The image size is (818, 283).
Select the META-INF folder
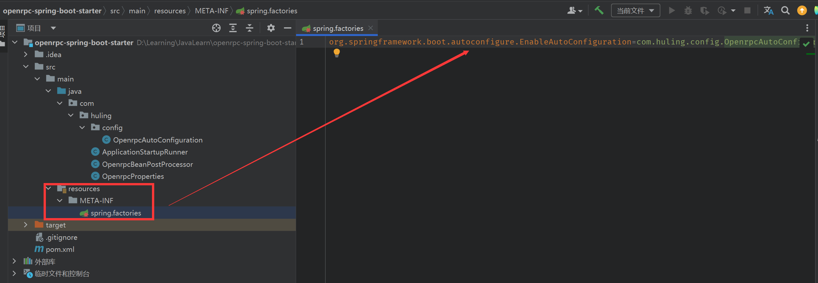96,201
